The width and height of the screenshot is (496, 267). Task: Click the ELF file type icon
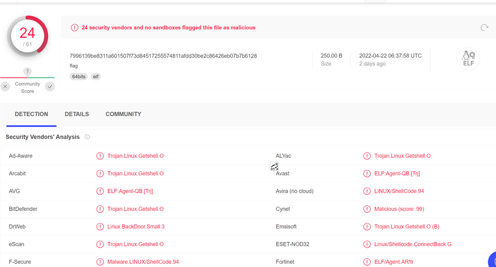pos(468,59)
